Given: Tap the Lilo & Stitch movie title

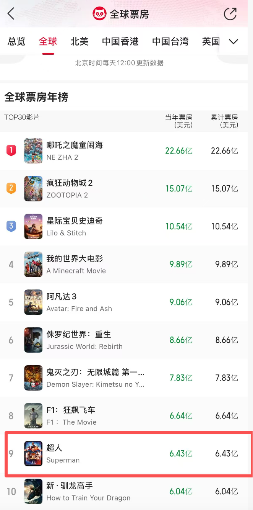Looking at the screenshot, I should click(75, 221).
